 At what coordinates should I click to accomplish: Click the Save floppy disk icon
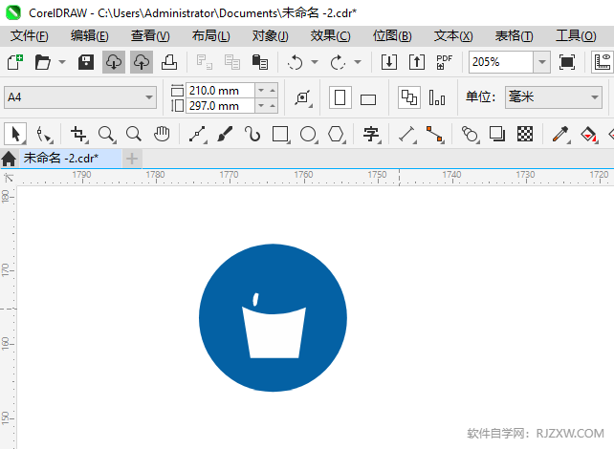pos(86,62)
